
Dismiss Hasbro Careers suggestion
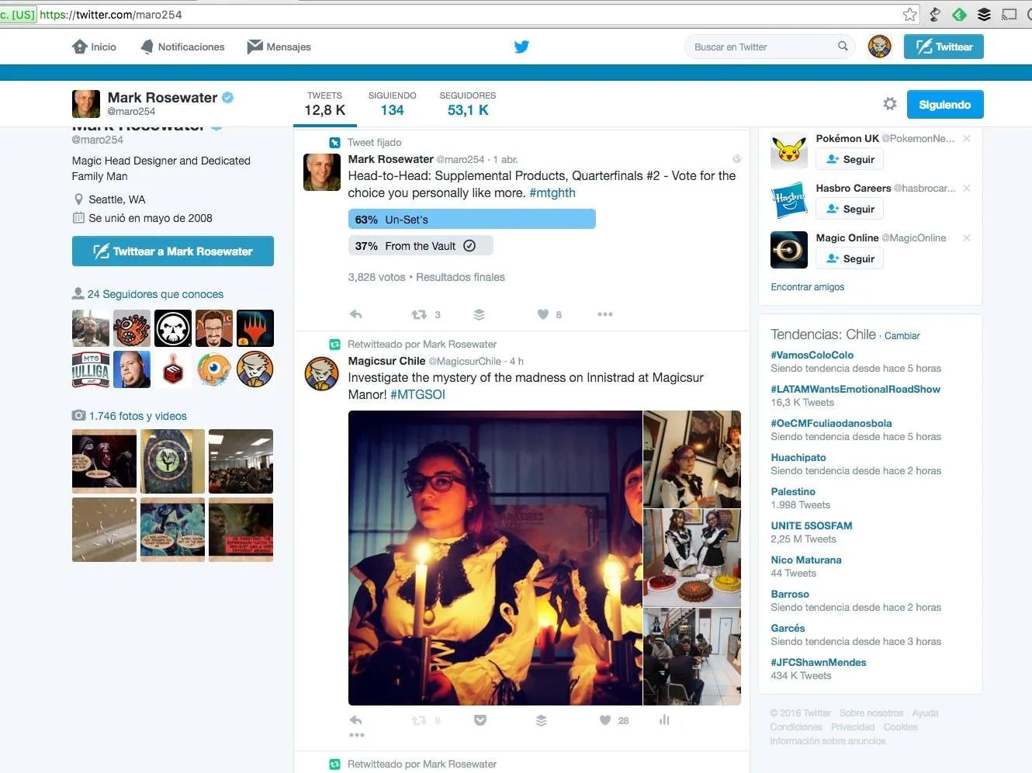point(967,189)
